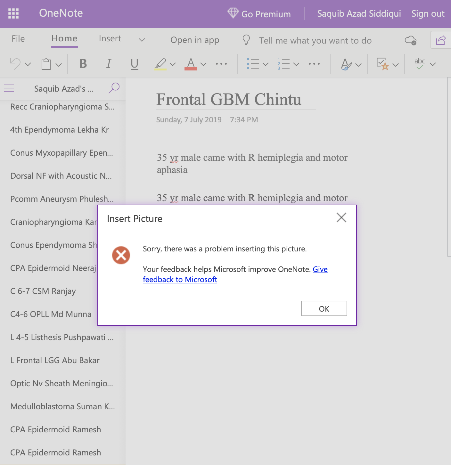Screen dimensions: 451x465
Task: Click the Undo arrow icon
Action: [x=15, y=64]
